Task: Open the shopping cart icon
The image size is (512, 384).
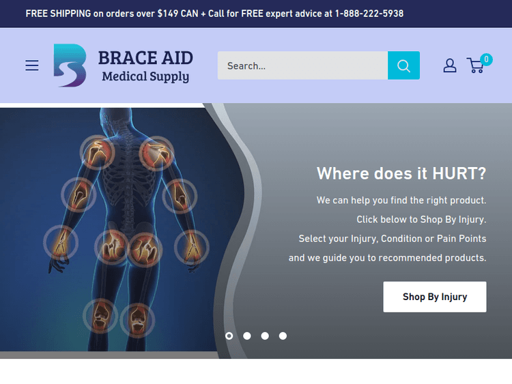Action: pyautogui.click(x=475, y=65)
